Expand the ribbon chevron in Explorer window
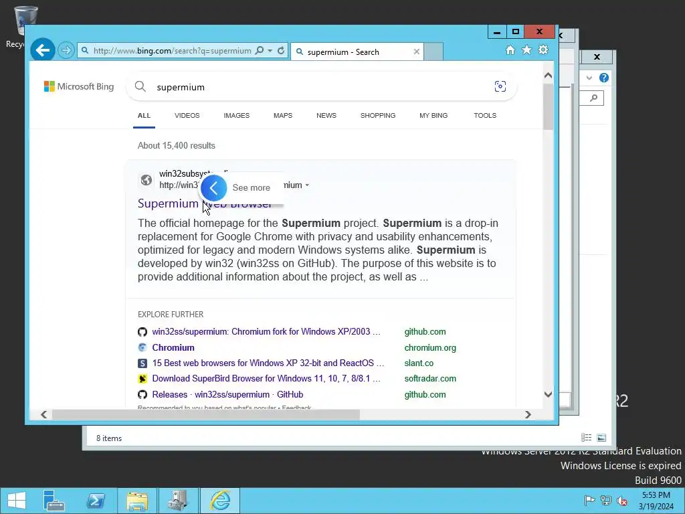The height and width of the screenshot is (514, 685). (x=589, y=78)
